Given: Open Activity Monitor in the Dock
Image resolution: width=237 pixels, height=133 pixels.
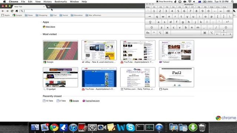Looking at the screenshot, I should tap(150, 127).
